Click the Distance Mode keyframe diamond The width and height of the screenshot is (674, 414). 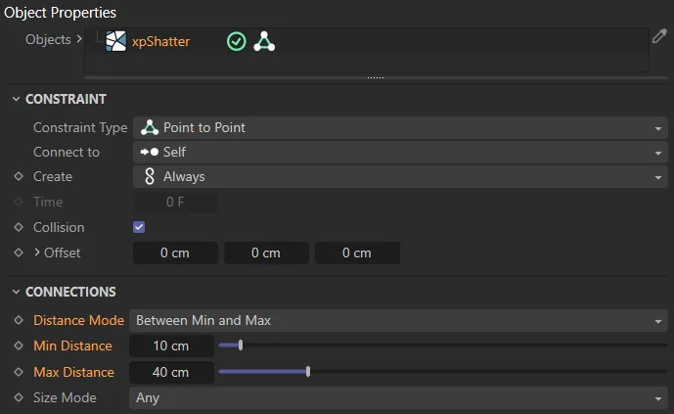(19, 321)
